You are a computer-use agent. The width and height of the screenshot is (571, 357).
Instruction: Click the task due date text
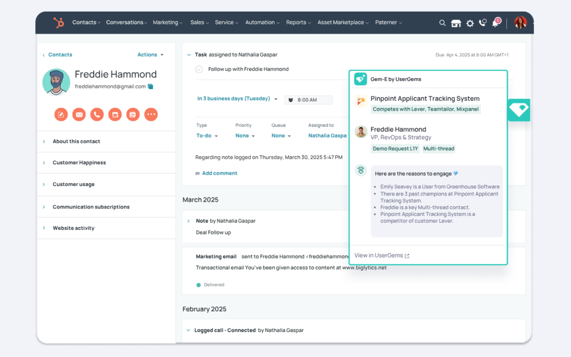click(472, 55)
